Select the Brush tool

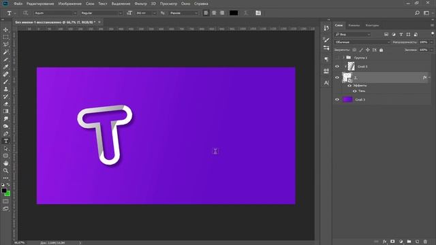[x=5, y=82]
